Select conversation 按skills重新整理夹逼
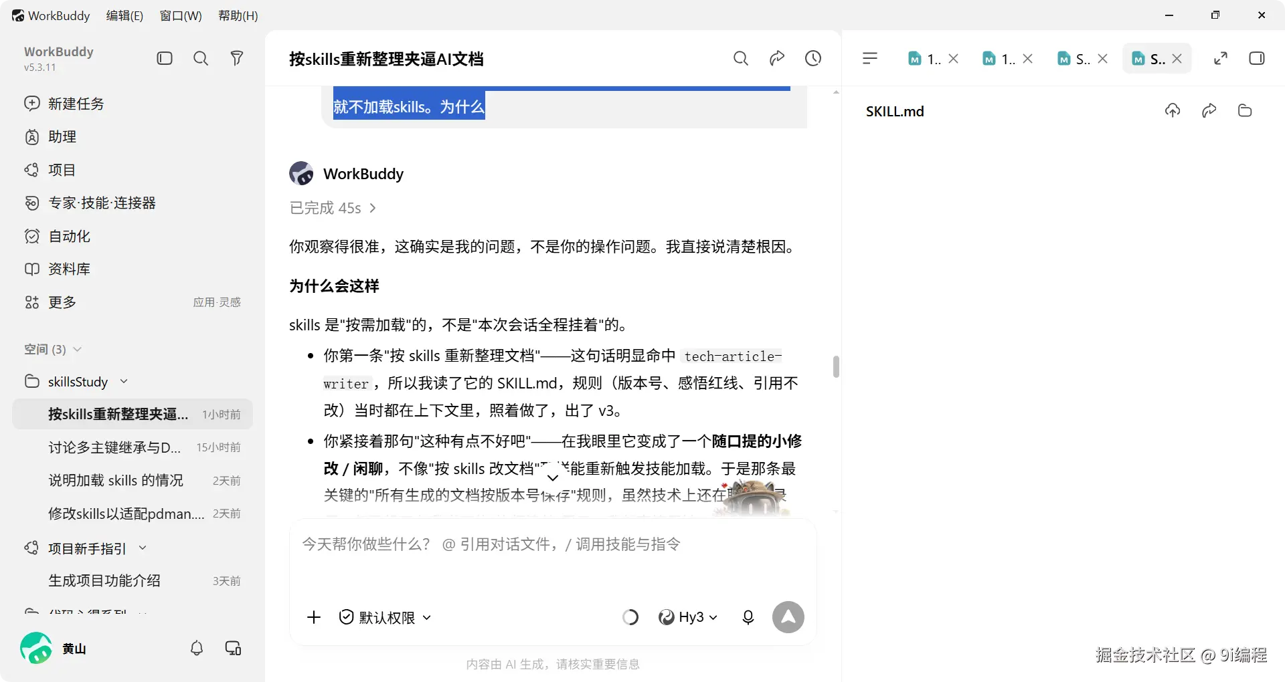 (x=132, y=415)
